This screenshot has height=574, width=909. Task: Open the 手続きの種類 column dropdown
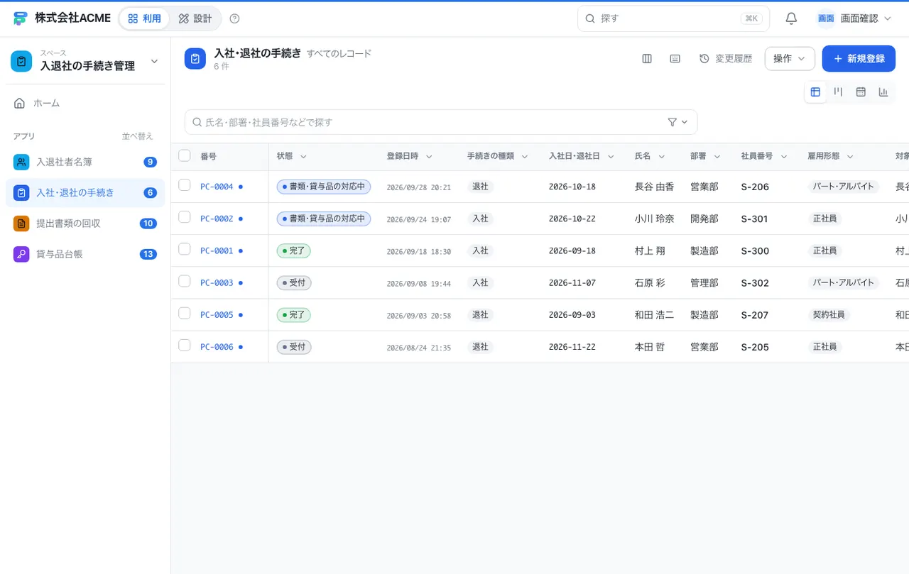coord(525,156)
